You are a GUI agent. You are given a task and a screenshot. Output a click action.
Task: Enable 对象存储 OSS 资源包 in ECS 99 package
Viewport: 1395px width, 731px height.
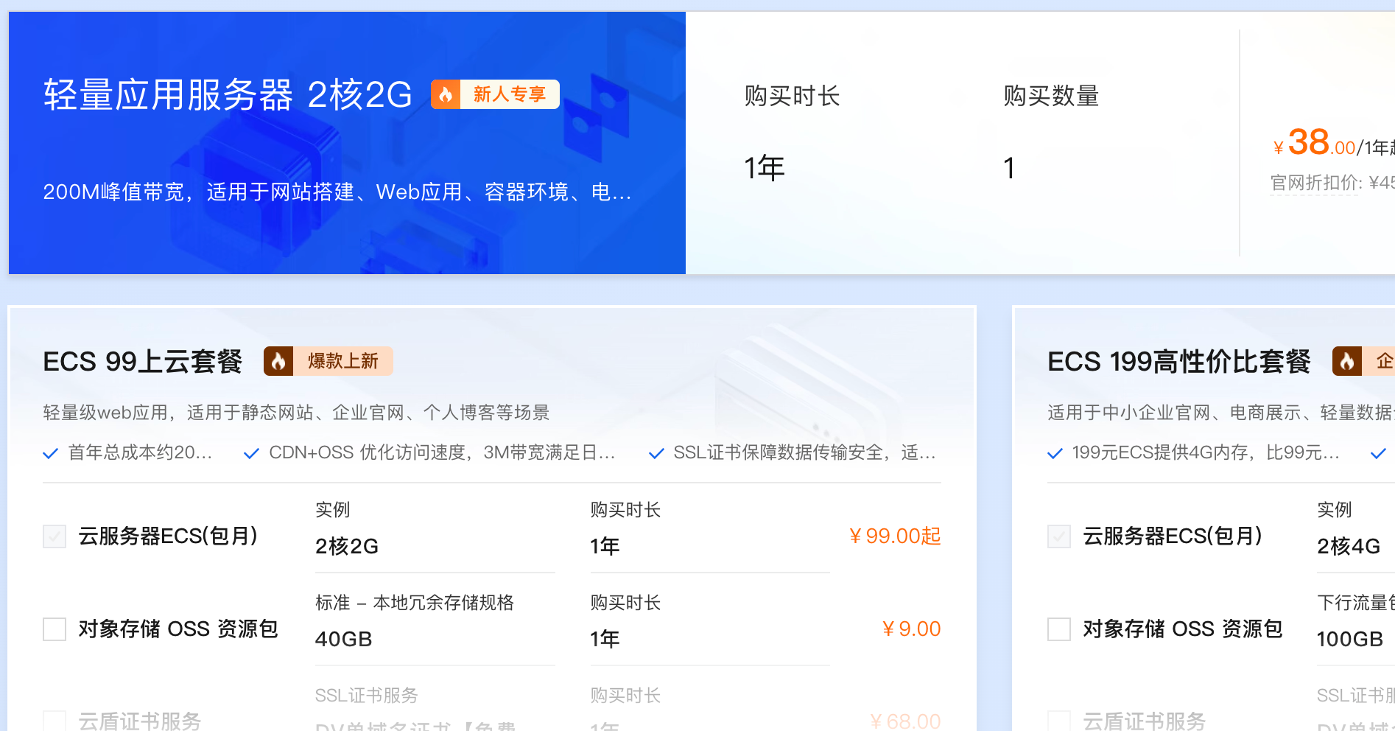[x=54, y=629]
